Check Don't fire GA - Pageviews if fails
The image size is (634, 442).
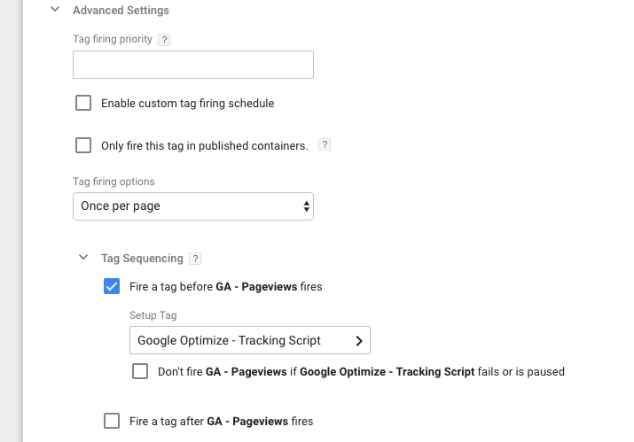(140, 371)
